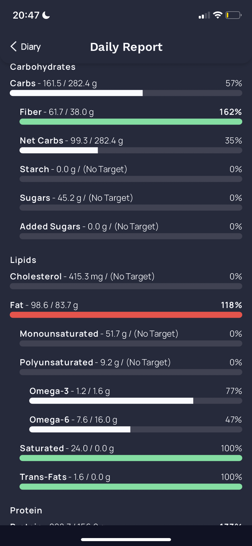The image size is (252, 546).
Task: Tap the back chevron icon beside Diary
Action: pyautogui.click(x=13, y=47)
